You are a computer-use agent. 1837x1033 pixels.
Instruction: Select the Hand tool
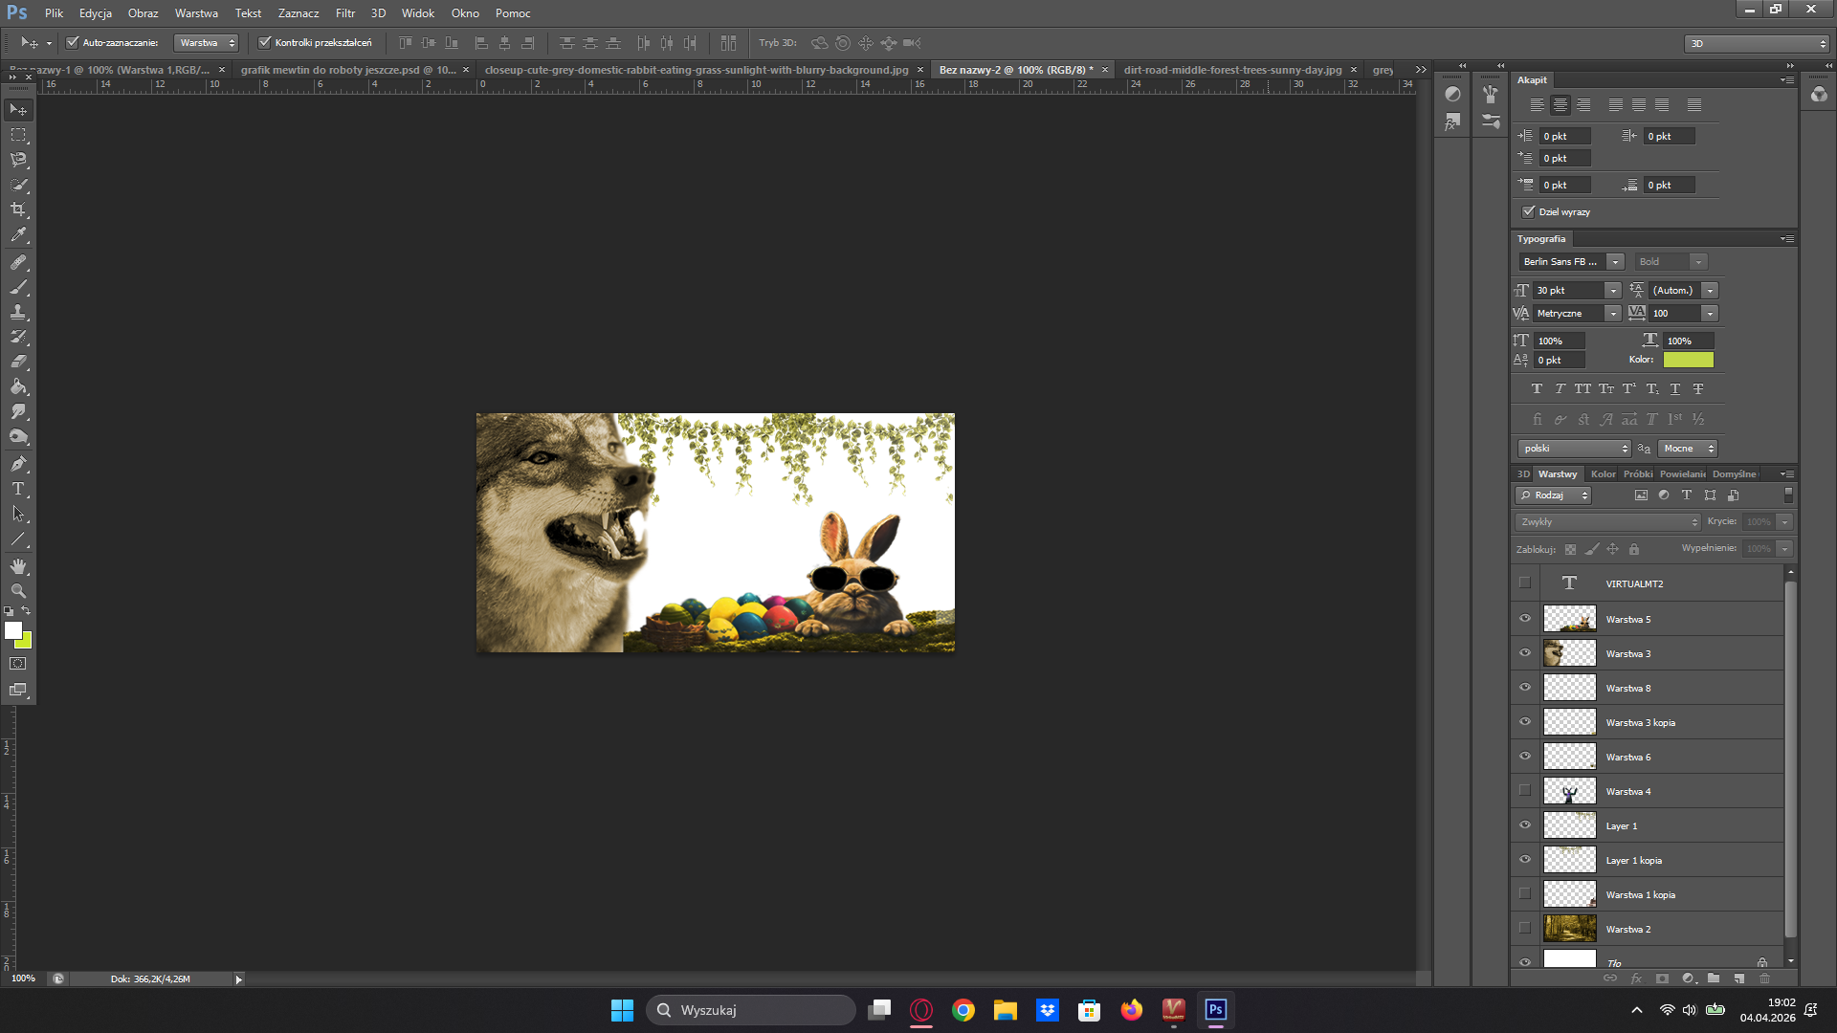[x=18, y=566]
